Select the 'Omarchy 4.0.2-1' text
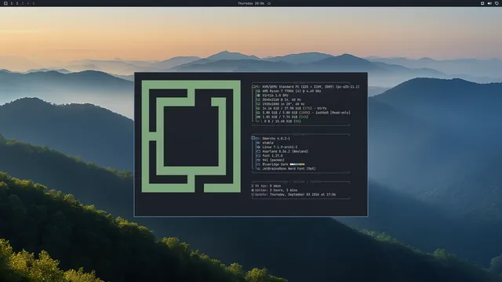 (276, 139)
